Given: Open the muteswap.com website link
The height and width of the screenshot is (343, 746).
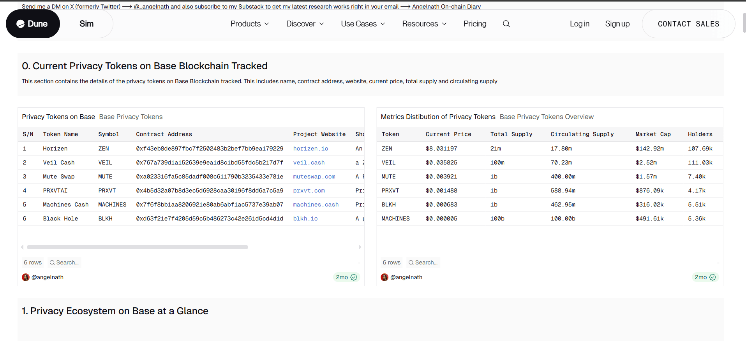Looking at the screenshot, I should click(x=314, y=177).
